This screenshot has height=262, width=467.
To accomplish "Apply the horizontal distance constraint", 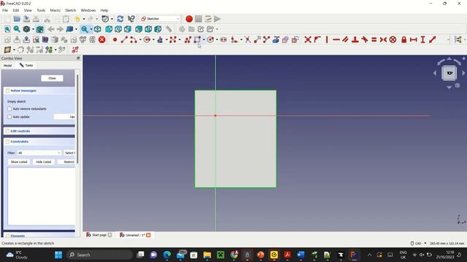I will point(414,39).
